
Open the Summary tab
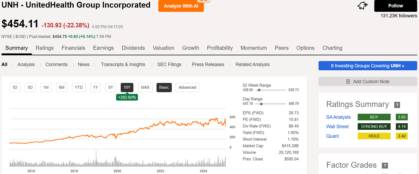click(17, 48)
